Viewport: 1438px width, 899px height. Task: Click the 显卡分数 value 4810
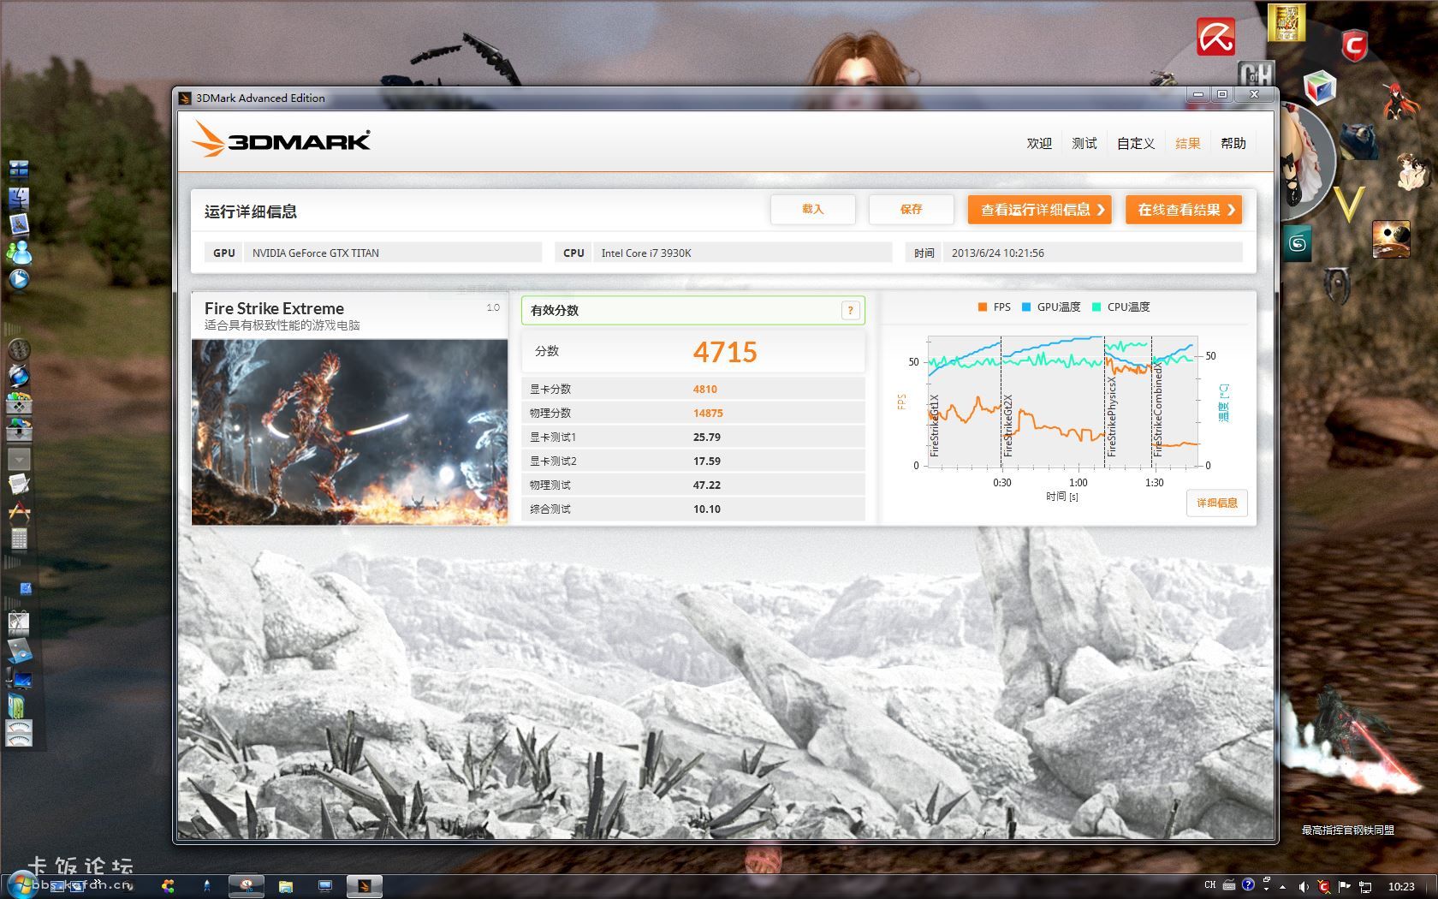coord(705,389)
